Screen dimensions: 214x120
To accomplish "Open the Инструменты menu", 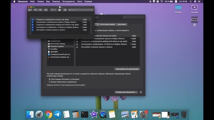I will 69,1.
